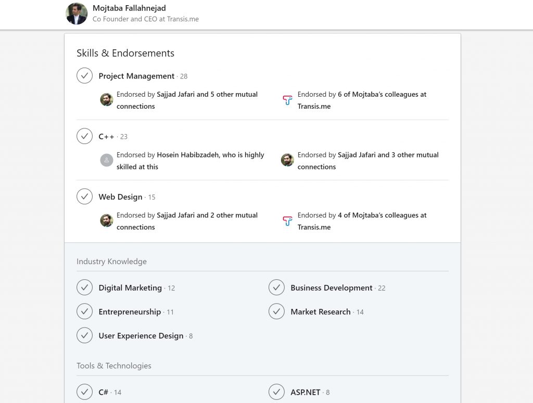
Task: Click the Business Development endorse checkmark
Action: tap(277, 288)
